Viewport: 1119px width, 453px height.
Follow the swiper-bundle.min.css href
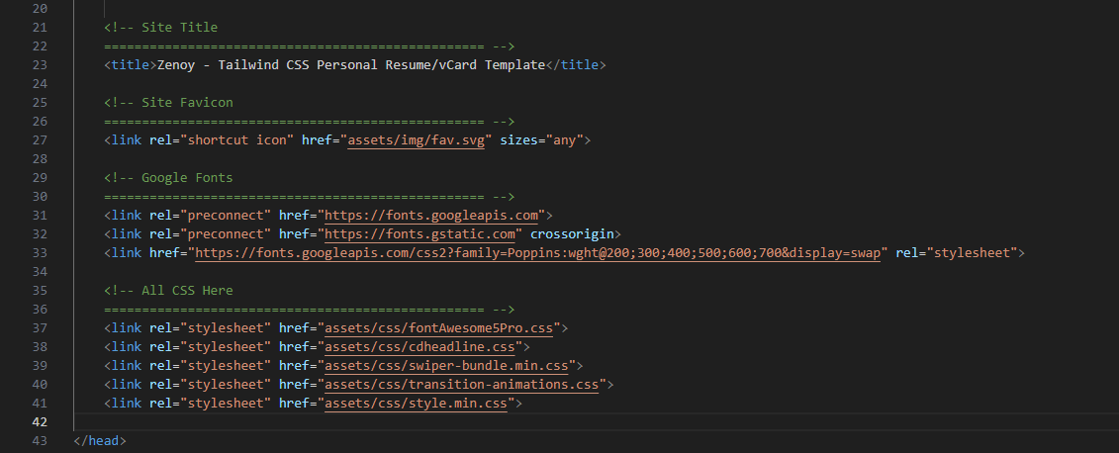click(x=447, y=365)
